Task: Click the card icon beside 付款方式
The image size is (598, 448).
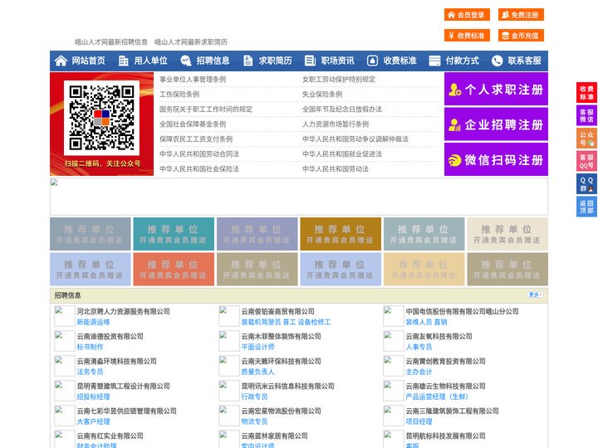Action: point(434,61)
